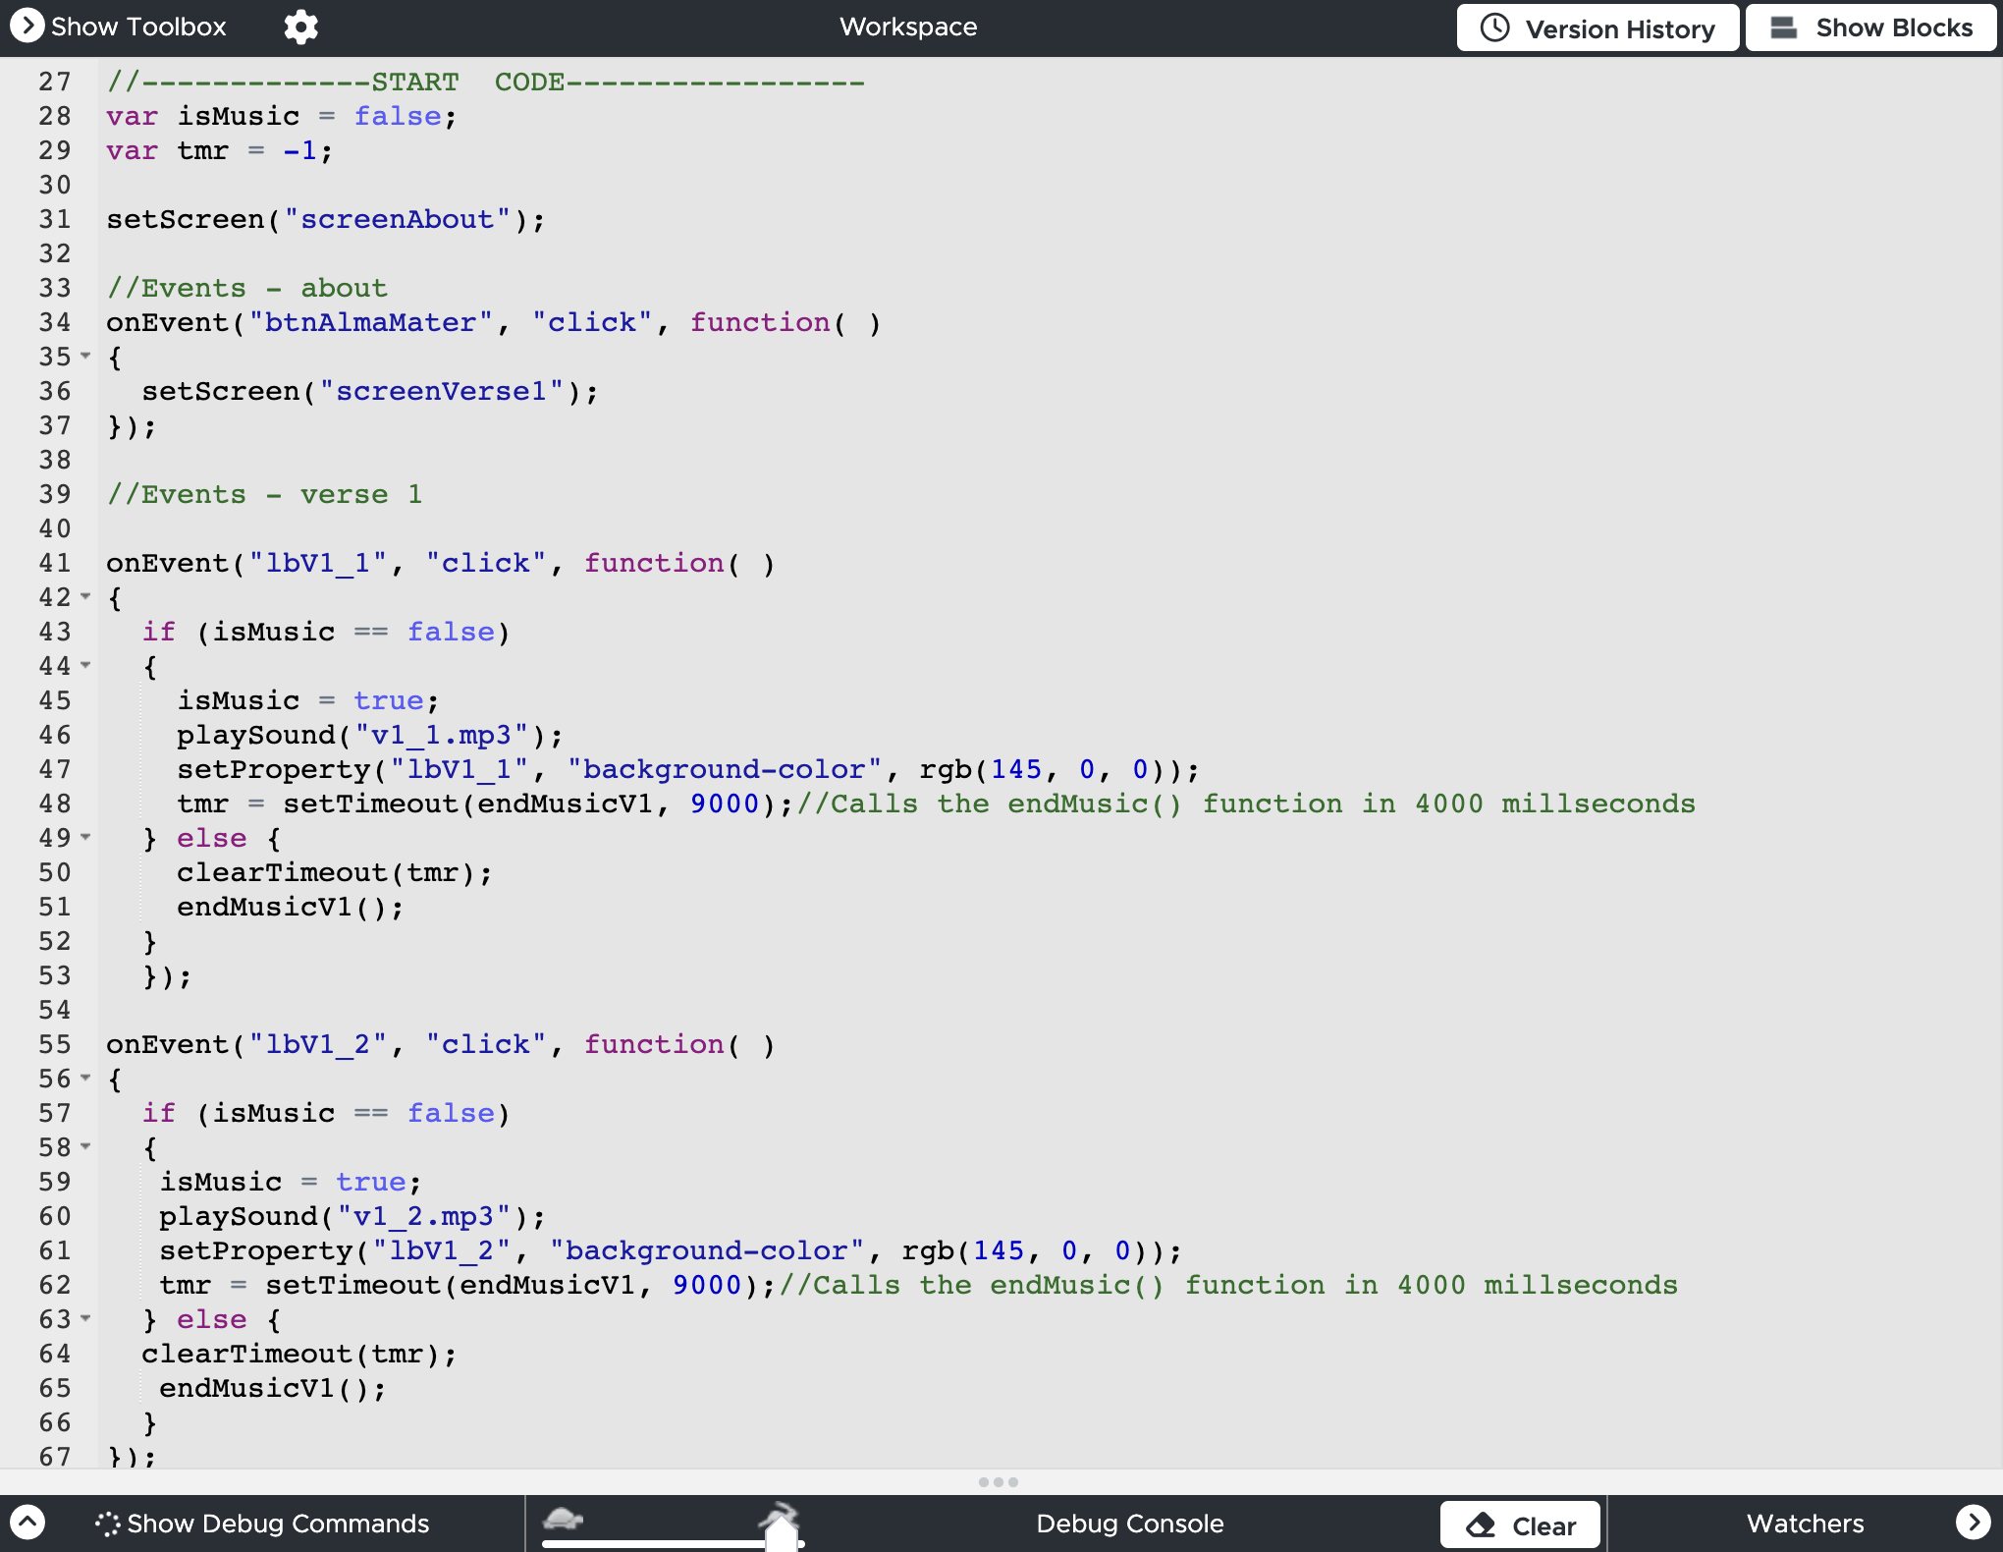This screenshot has width=2003, height=1552.
Task: Select the Watchers tab
Action: point(1804,1524)
